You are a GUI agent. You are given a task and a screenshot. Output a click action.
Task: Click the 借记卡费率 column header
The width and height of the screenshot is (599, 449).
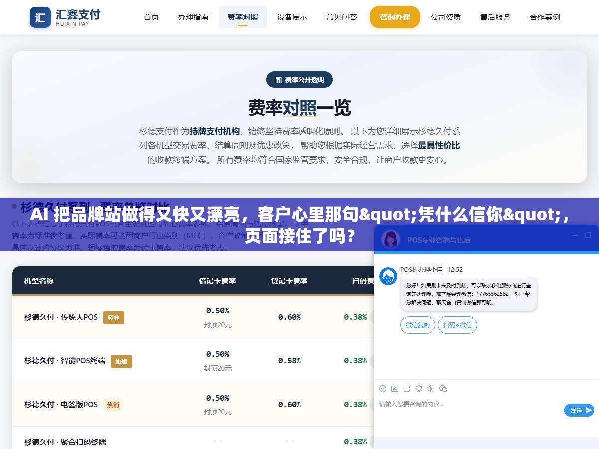pos(217,281)
